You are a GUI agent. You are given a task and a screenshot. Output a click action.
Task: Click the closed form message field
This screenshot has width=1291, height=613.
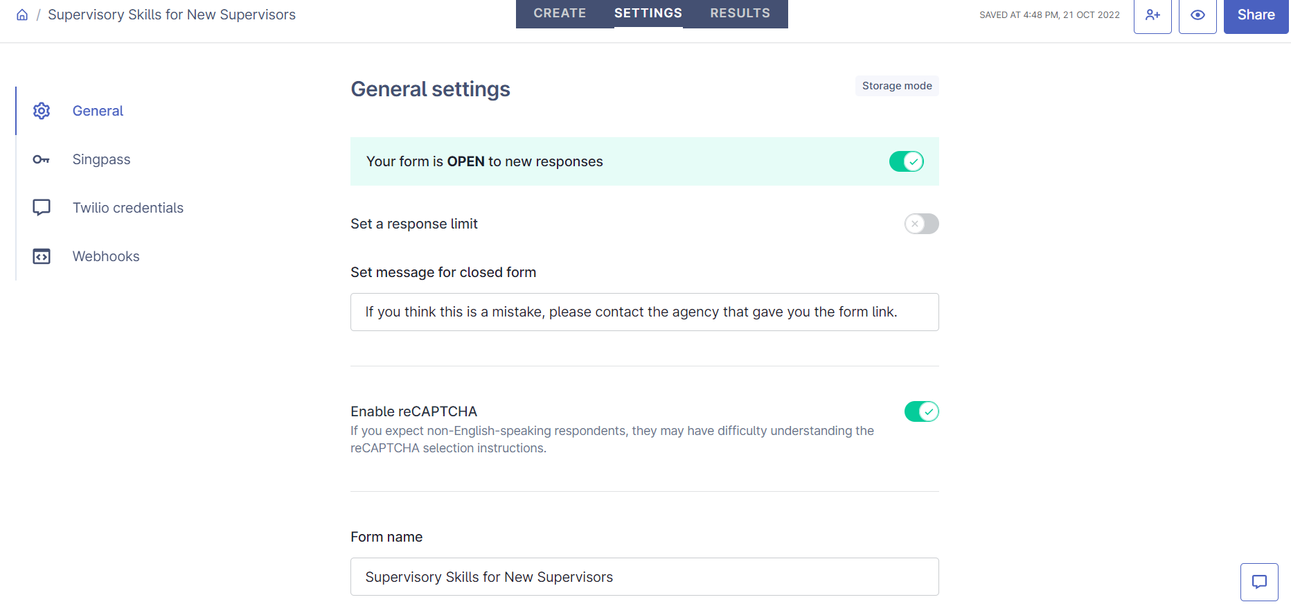click(644, 312)
